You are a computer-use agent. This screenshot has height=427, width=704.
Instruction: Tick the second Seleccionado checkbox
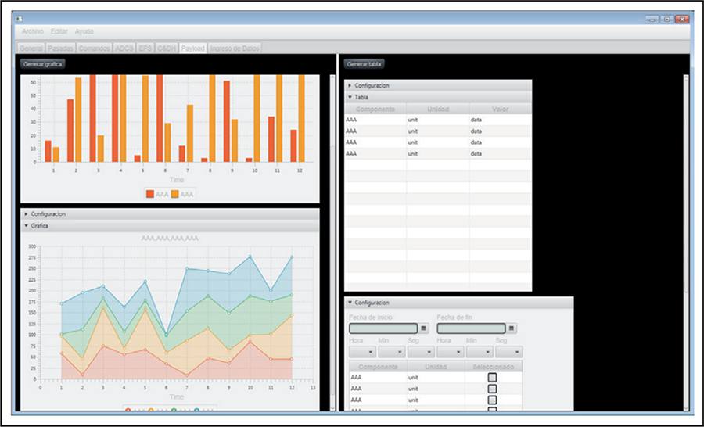pos(492,389)
